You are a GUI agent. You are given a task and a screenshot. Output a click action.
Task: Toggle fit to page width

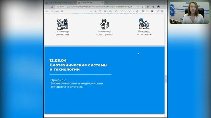[105, 11]
